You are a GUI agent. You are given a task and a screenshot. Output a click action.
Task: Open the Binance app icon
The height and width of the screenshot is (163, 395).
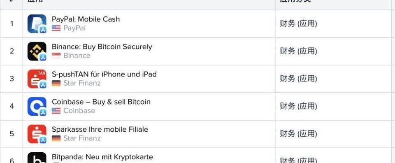pos(37,51)
